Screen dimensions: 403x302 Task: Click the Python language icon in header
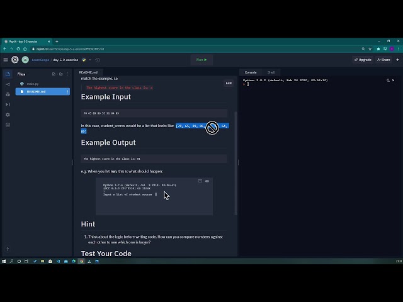point(84,60)
